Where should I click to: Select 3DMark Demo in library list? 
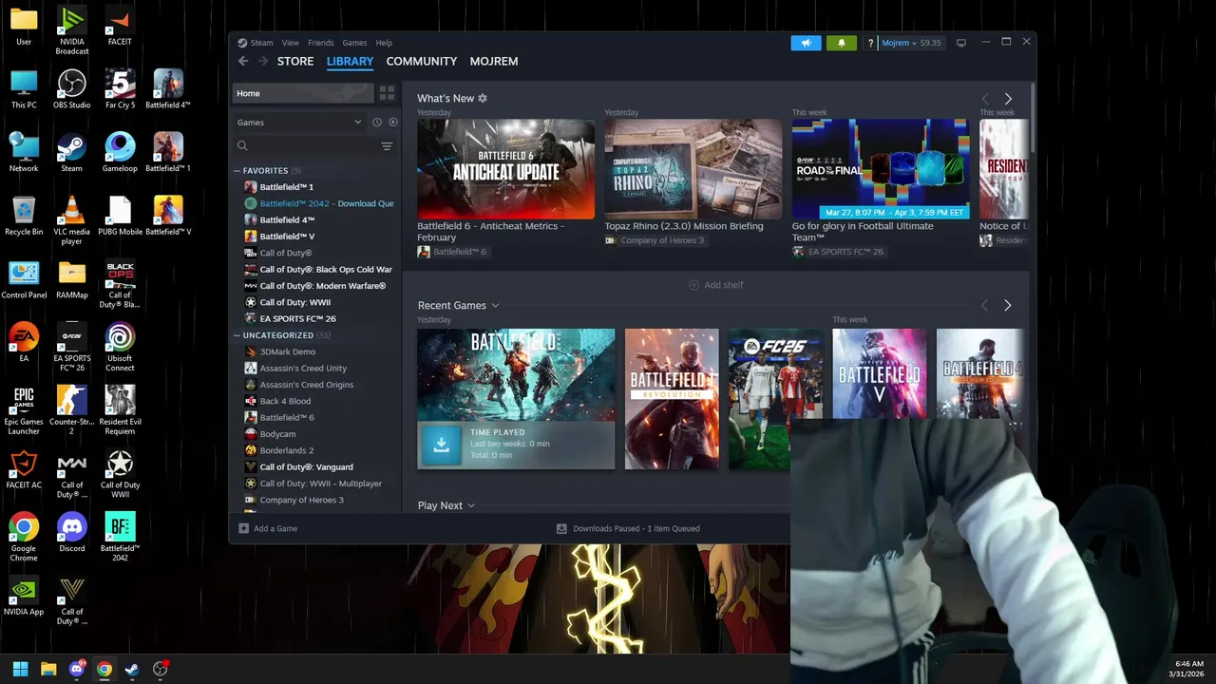(288, 351)
